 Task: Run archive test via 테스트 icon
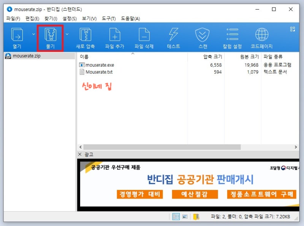tap(173, 37)
